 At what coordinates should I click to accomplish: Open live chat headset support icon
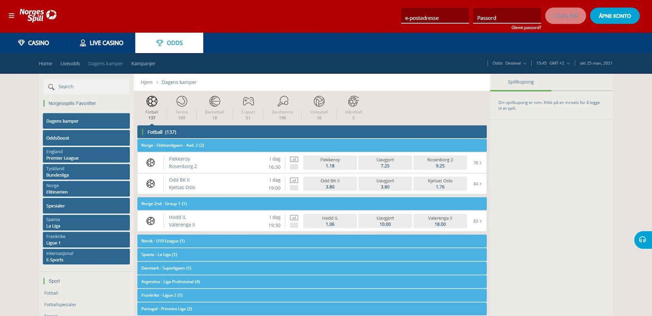(x=643, y=240)
